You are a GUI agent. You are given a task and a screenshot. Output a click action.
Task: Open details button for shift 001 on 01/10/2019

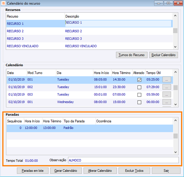click(x=167, y=80)
